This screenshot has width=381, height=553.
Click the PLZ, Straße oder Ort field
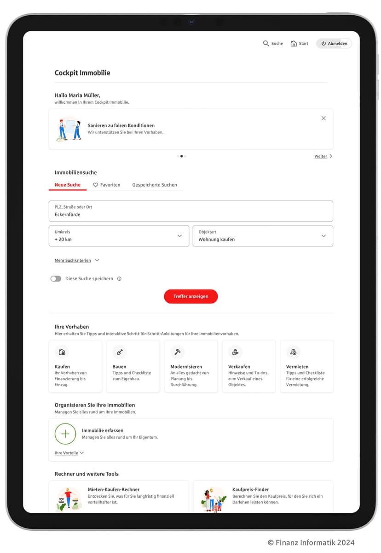click(x=190, y=211)
